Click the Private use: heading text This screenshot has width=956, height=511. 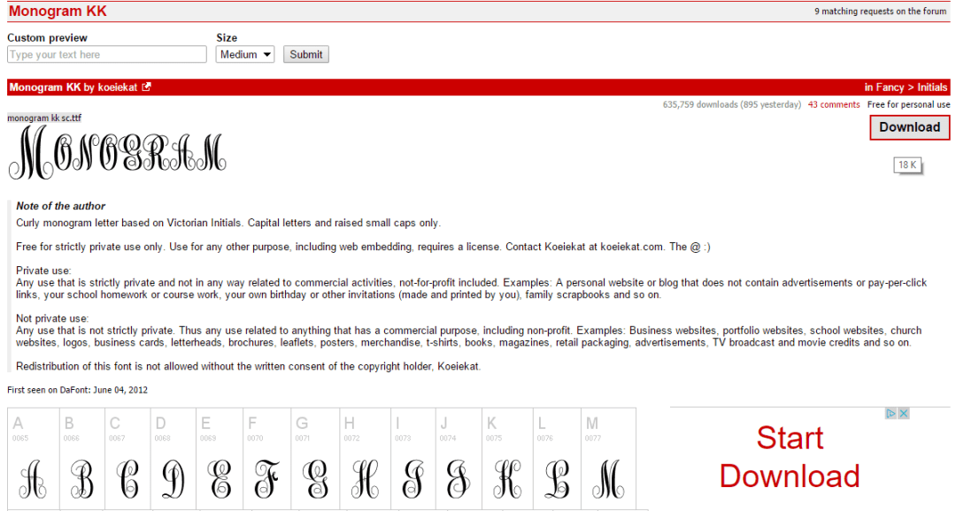43,271
